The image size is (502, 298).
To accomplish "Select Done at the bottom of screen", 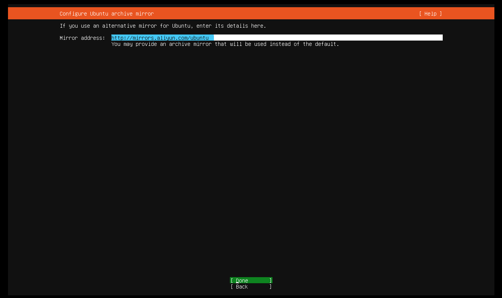I will (251, 281).
